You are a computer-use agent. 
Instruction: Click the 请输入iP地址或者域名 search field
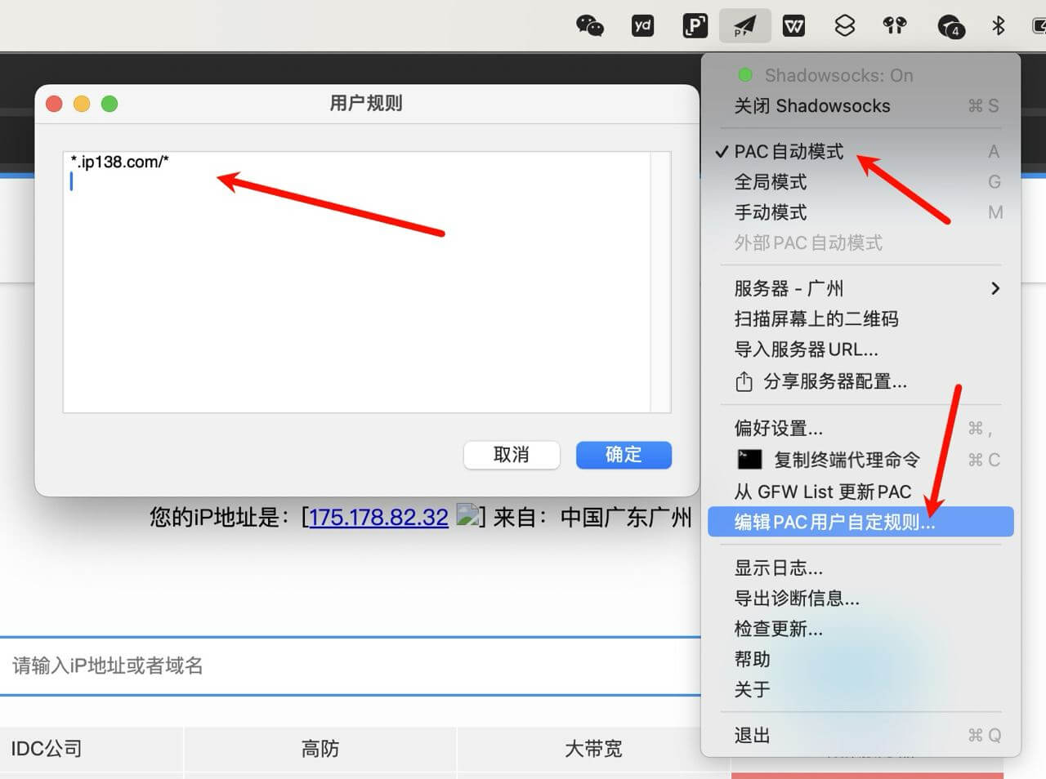(x=351, y=665)
